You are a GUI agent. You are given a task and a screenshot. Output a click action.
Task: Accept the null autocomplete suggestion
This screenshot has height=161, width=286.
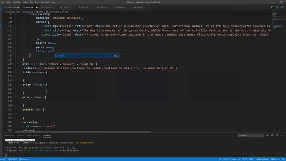(x=88, y=55)
